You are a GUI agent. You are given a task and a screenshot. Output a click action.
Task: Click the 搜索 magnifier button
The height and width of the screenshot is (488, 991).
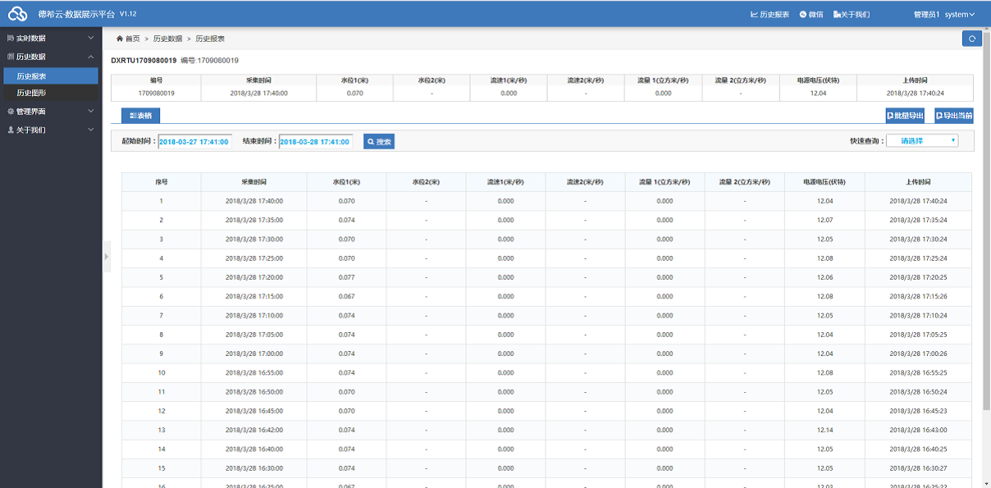point(379,142)
